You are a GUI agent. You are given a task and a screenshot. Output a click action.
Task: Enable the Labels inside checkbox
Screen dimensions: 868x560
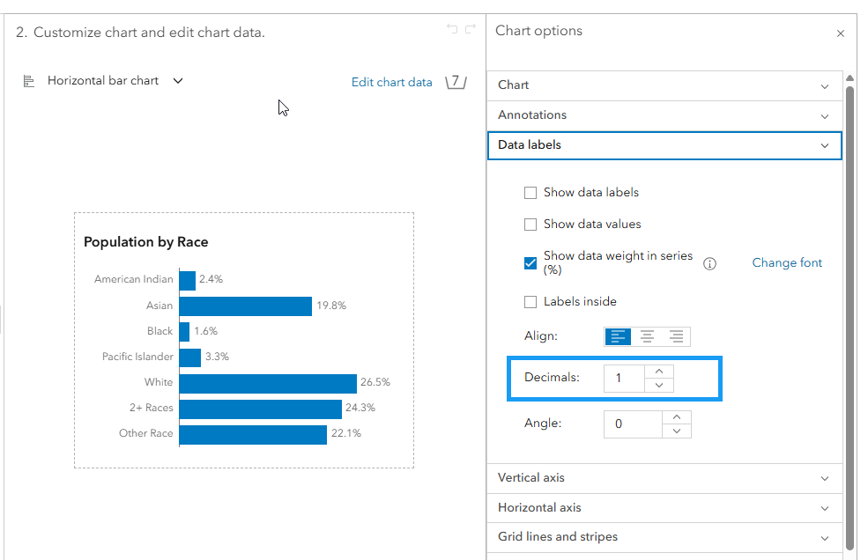coord(530,302)
